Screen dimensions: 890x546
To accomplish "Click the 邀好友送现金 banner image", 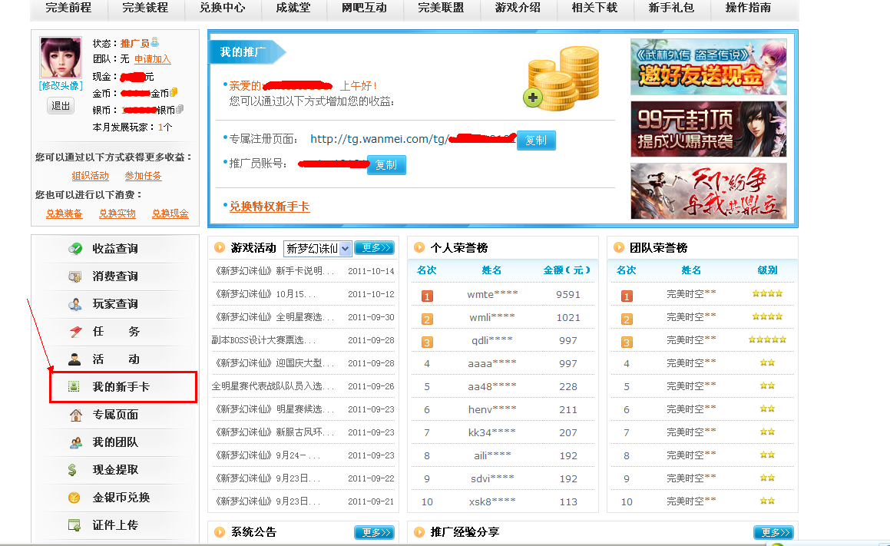I will coord(708,68).
